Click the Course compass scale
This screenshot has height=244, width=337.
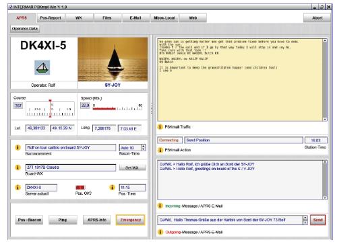[x=50, y=109]
